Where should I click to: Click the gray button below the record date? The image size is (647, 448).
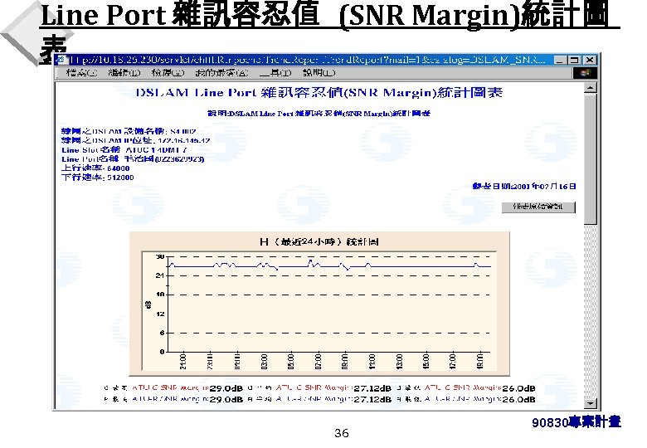(x=538, y=207)
